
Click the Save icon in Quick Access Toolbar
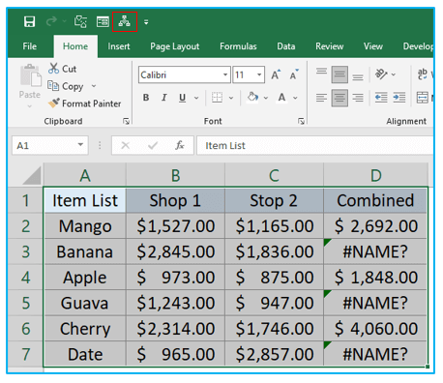[29, 22]
